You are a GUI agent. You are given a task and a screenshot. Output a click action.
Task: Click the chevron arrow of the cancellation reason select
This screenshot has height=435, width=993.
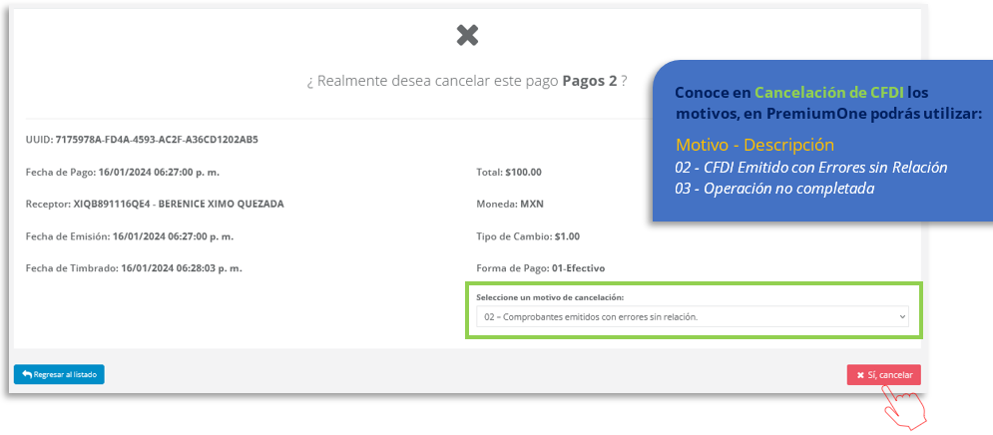(902, 316)
